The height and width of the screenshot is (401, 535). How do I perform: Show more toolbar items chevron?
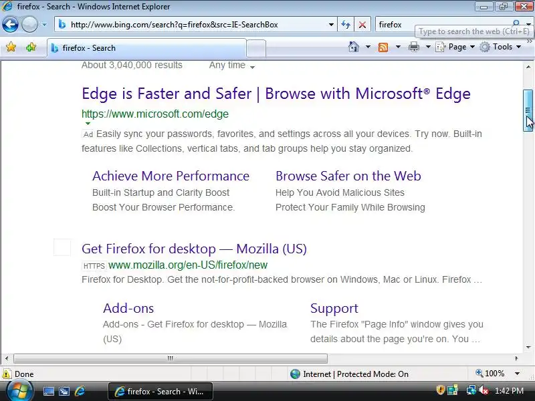click(x=529, y=41)
